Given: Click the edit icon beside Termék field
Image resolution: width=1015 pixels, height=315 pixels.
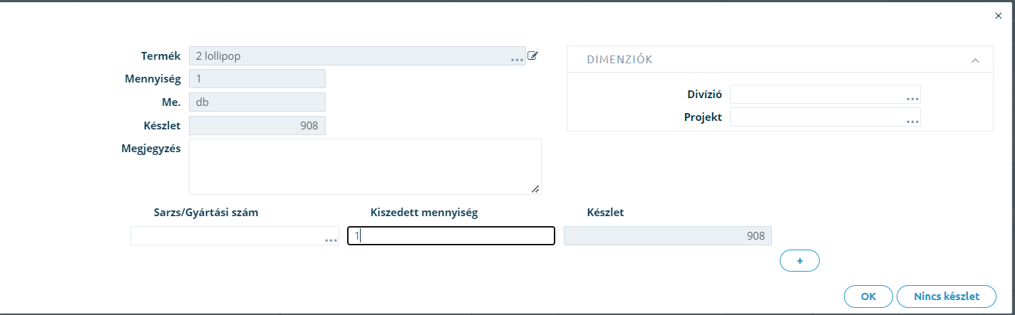Looking at the screenshot, I should click(532, 55).
